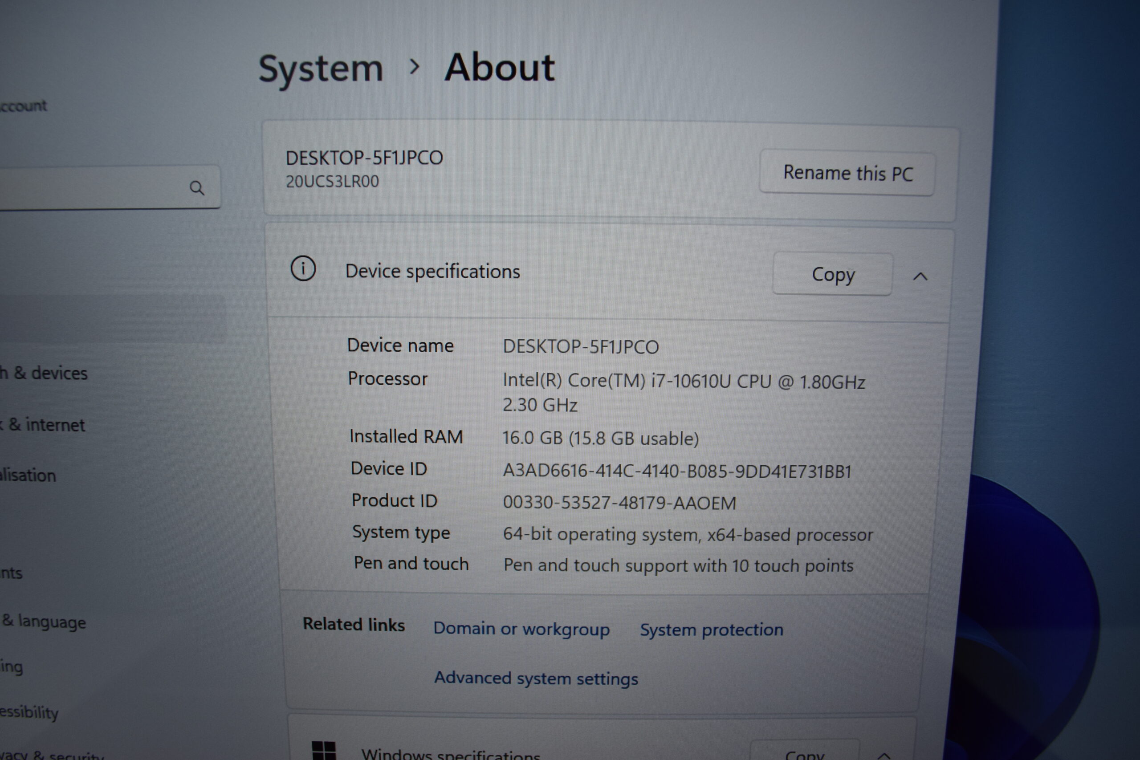1140x760 pixels.
Task: Open the Network & internet sidebar item
Action: click(42, 425)
